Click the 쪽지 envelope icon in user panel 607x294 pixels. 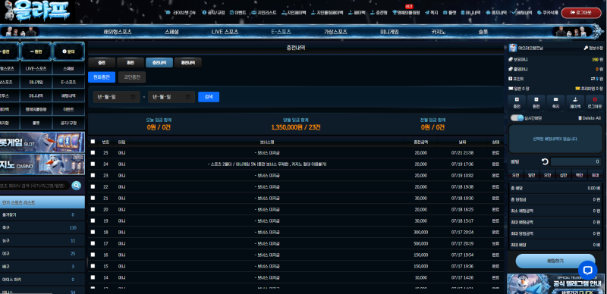(x=555, y=99)
